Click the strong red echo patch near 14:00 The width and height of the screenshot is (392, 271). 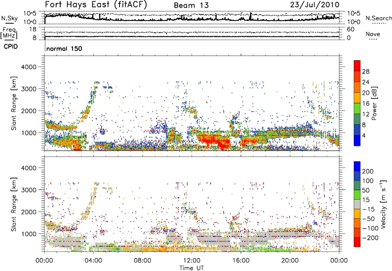point(214,141)
